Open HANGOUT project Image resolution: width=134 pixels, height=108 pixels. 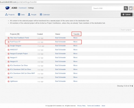(x=14, y=50)
